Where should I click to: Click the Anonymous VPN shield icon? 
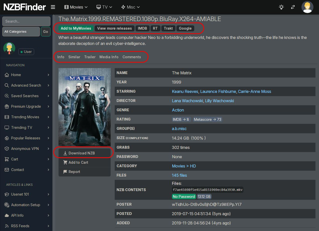pyautogui.click(x=7, y=149)
